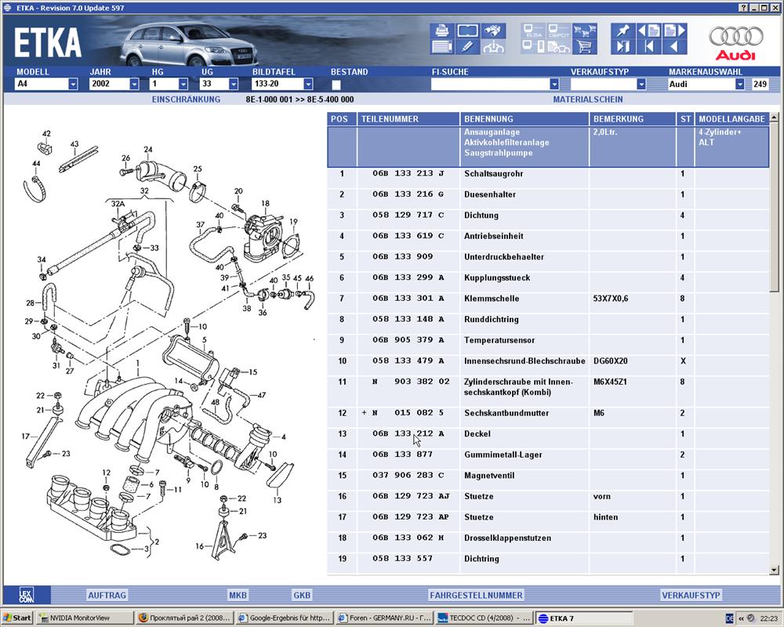The width and height of the screenshot is (784, 627).
Task: Open the MARKENAUSWAHL dropdown showing Audi
Action: pyautogui.click(x=706, y=84)
